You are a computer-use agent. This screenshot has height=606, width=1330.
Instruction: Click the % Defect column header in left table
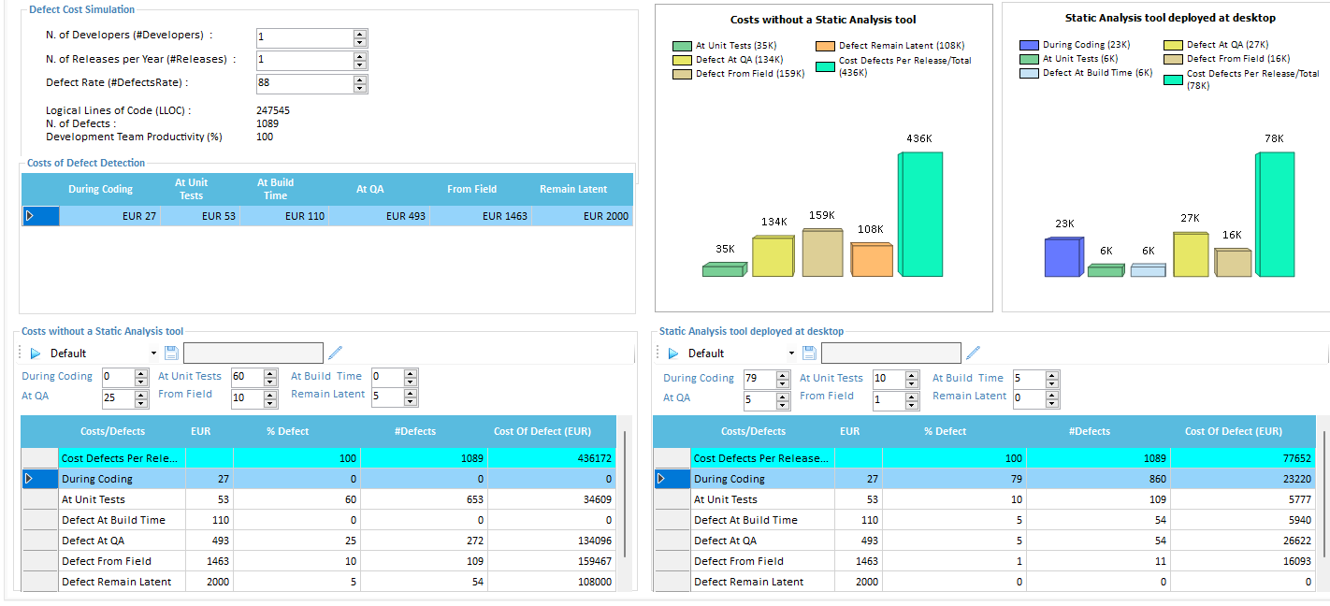[x=288, y=431]
